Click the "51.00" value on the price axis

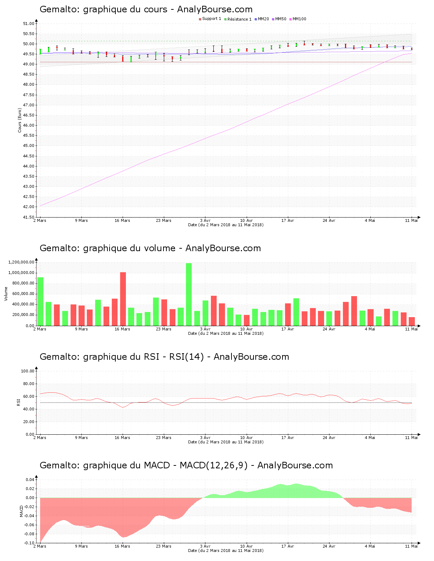point(29,24)
